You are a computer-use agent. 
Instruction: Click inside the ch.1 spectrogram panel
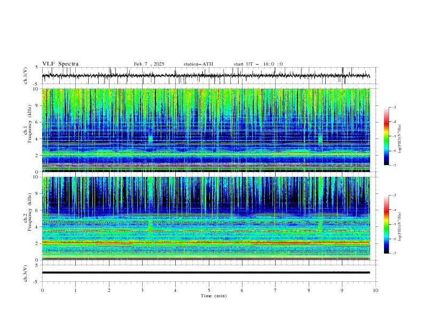coord(206,130)
